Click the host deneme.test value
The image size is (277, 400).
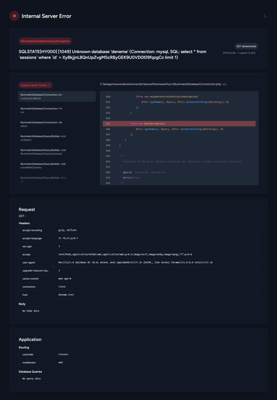(66, 295)
